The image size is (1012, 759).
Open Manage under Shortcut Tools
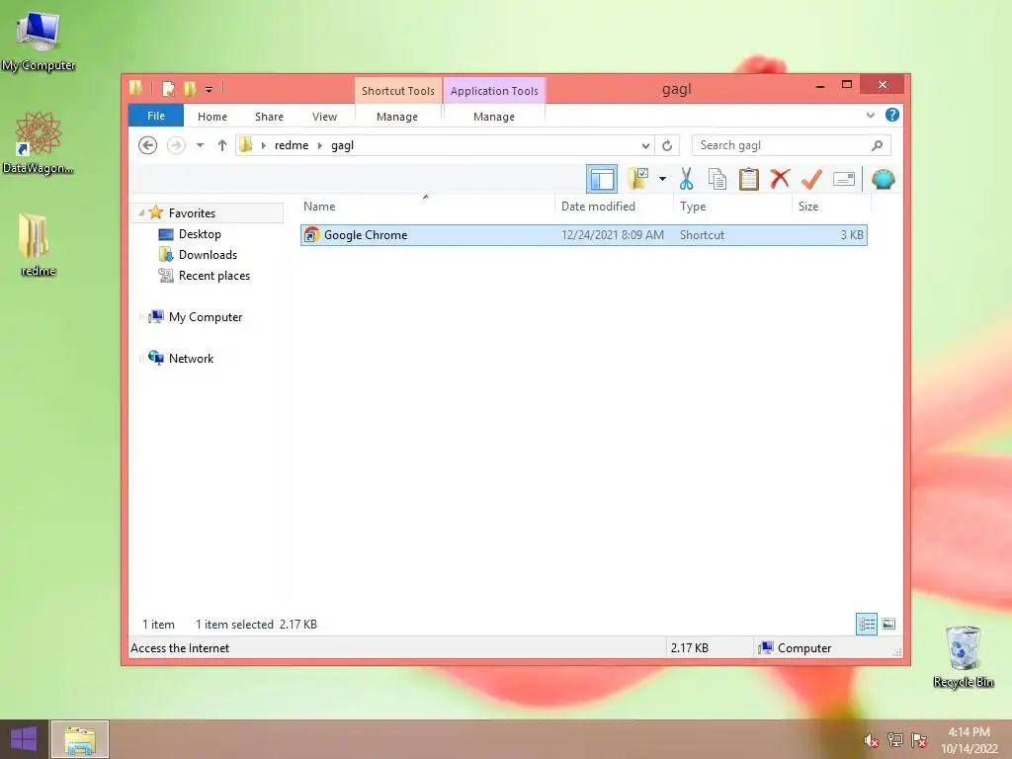tap(397, 117)
